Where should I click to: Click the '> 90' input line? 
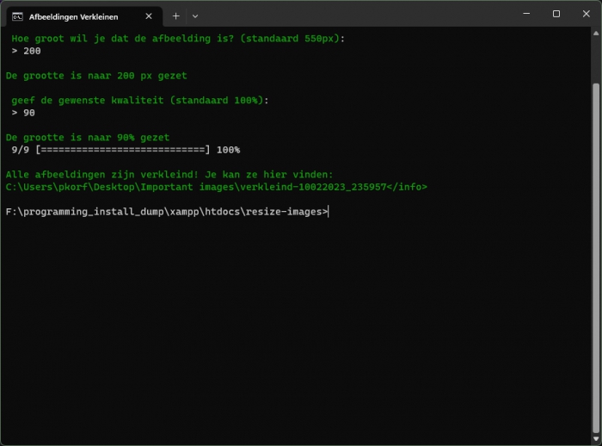23,113
